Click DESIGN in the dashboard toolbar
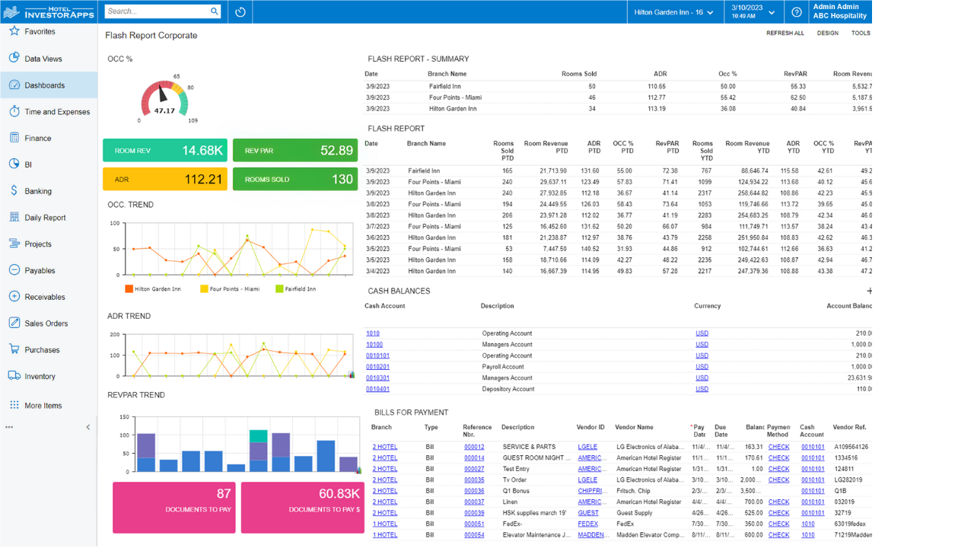The height and width of the screenshot is (548, 974). click(x=828, y=33)
